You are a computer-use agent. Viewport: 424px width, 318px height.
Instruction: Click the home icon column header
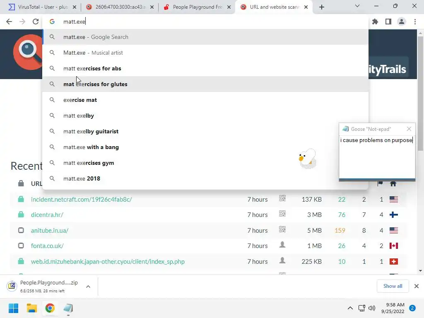[x=393, y=184]
